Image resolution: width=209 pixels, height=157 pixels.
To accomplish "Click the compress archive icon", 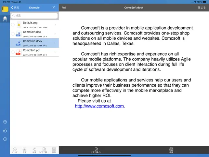I will (24, 150).
